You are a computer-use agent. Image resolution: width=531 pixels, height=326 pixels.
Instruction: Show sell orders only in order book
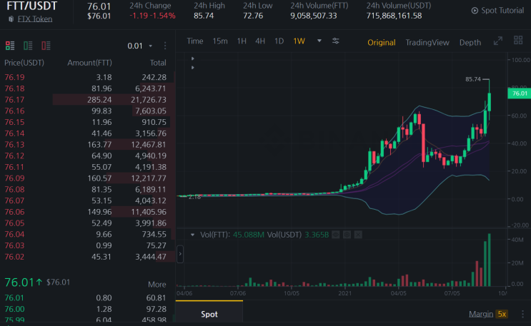[x=46, y=46]
